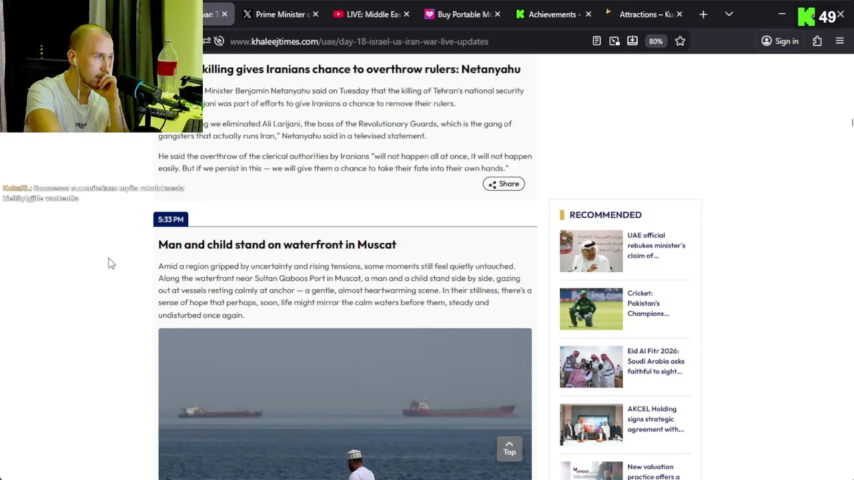
Task: Click thumbnail of UAE official article
Action: pyautogui.click(x=591, y=251)
